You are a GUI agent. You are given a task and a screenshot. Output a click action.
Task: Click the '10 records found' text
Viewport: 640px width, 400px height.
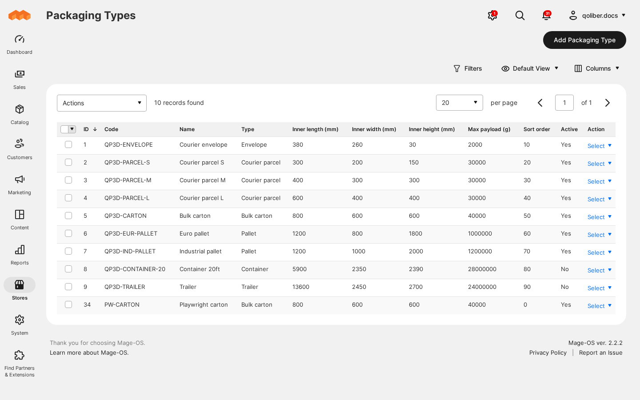click(x=179, y=103)
